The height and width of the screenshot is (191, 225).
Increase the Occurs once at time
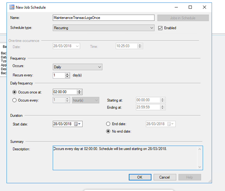[79, 91]
